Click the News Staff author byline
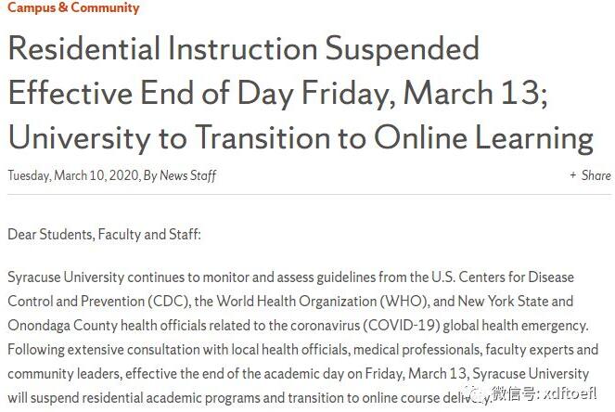Viewport: 615px width, 412px height. 188,175
